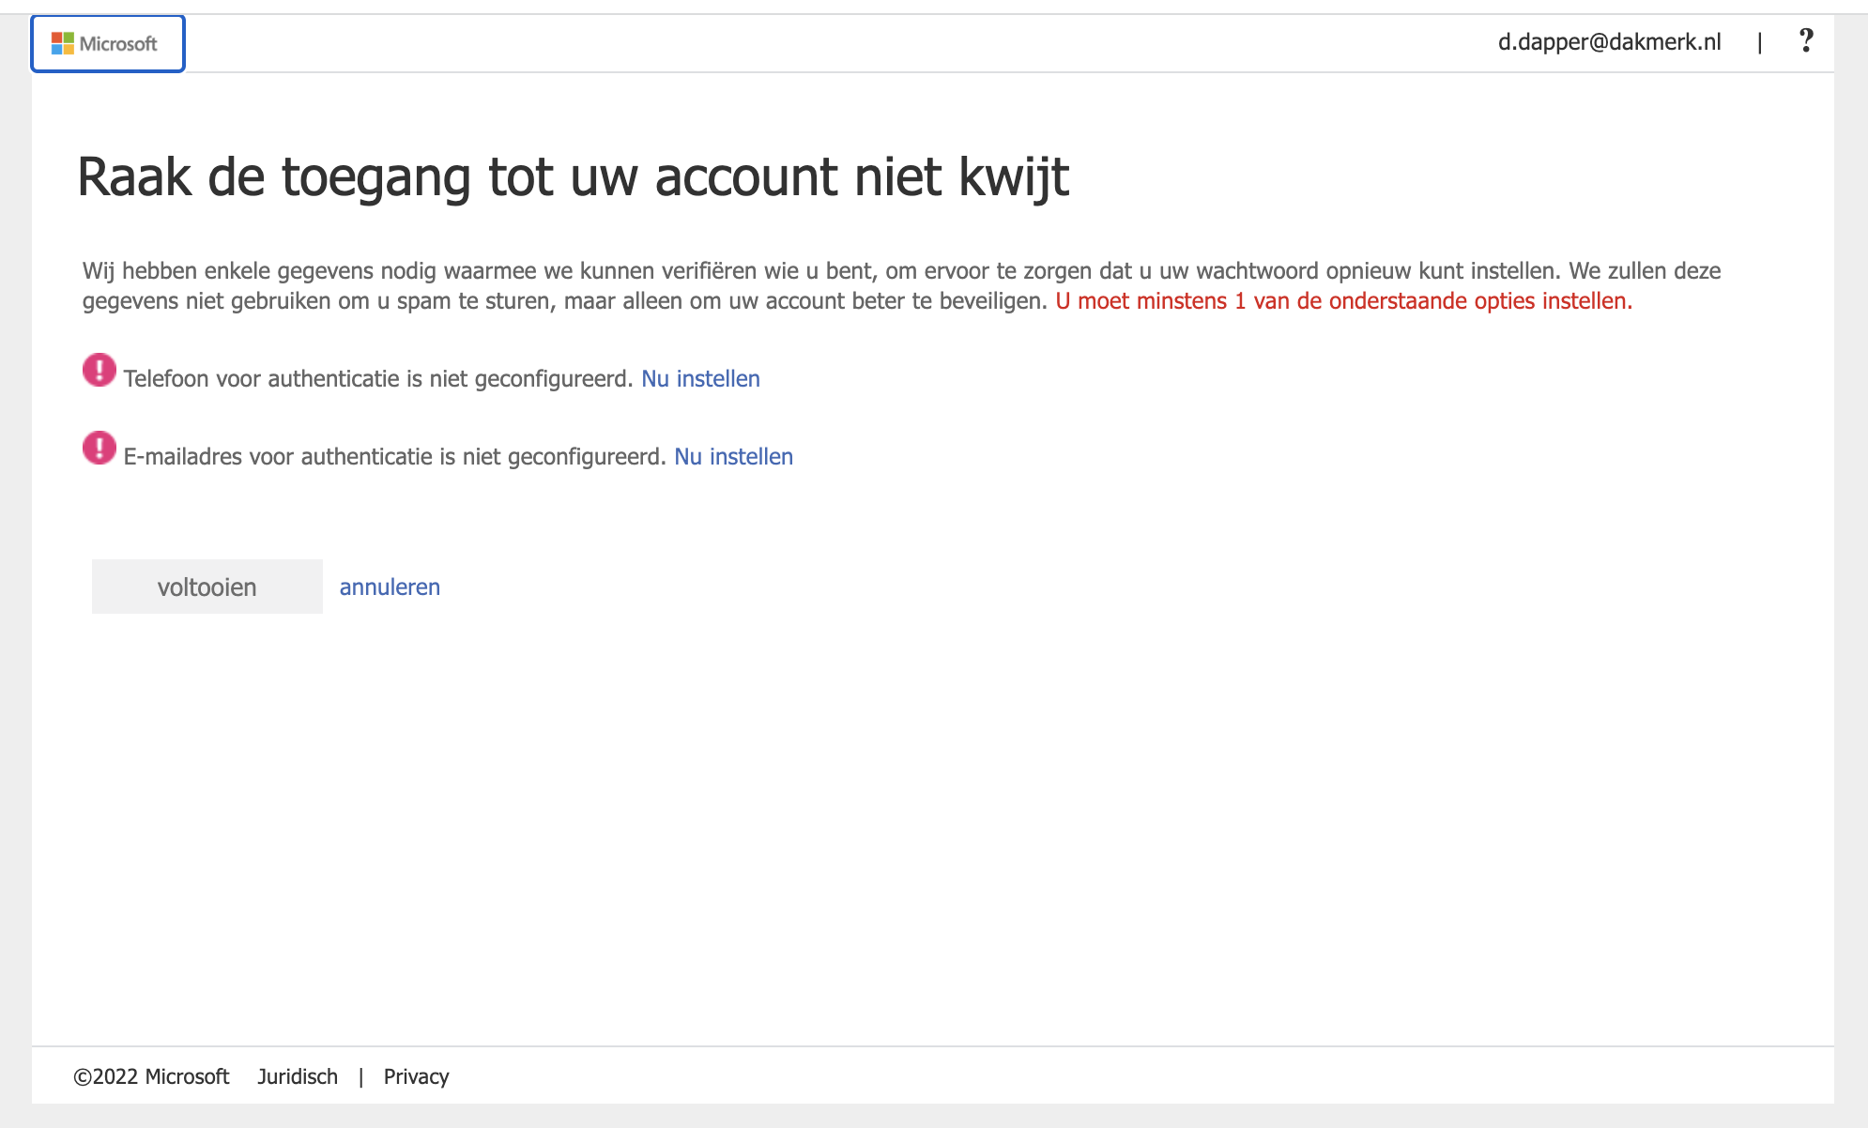Click the warning icon beside Telefoon
Viewport: 1868px width, 1128px height.
click(x=100, y=370)
